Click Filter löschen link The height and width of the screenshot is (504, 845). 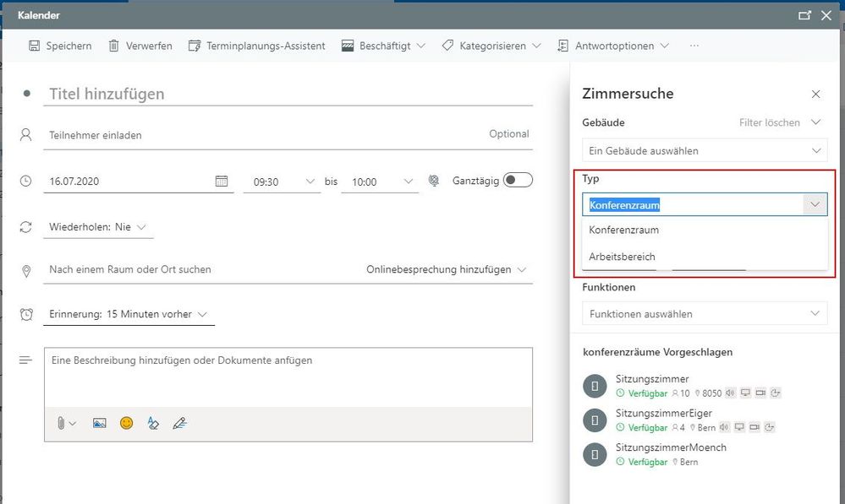tap(769, 122)
